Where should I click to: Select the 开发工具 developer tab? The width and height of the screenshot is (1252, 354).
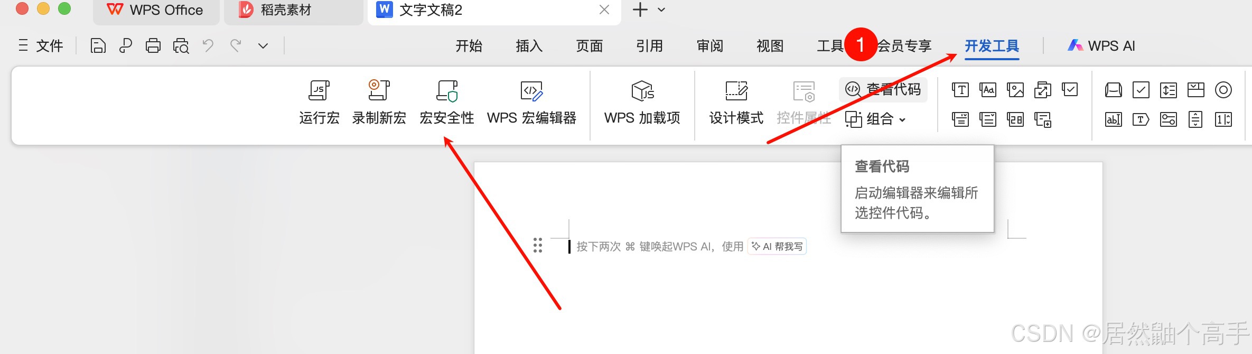pyautogui.click(x=992, y=46)
